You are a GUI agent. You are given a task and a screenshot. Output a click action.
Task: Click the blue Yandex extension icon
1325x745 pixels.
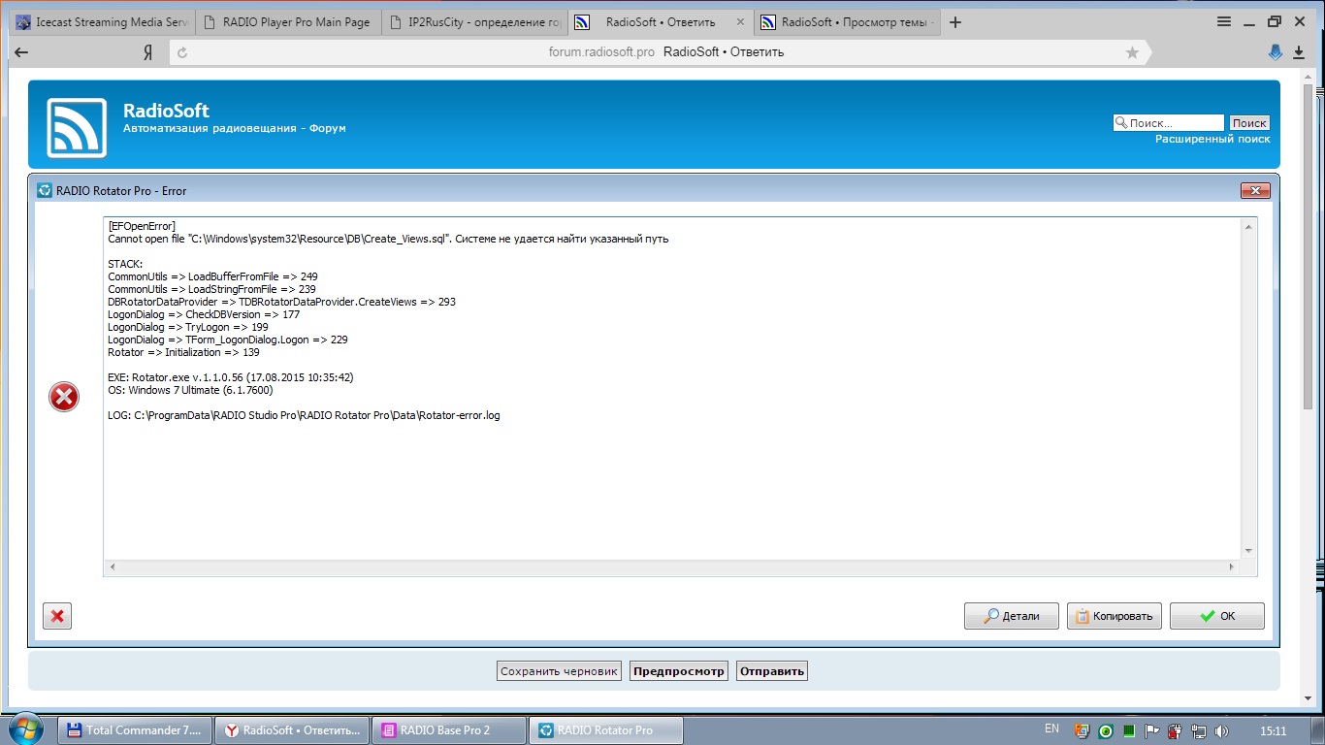1277,53
